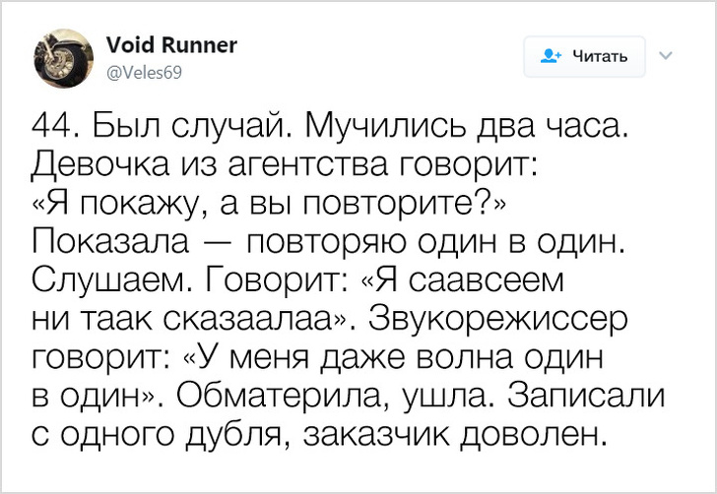Open the Void Runner display name link

coord(170,45)
